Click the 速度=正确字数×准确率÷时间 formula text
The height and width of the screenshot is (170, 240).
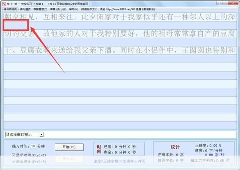[x=120, y=161]
